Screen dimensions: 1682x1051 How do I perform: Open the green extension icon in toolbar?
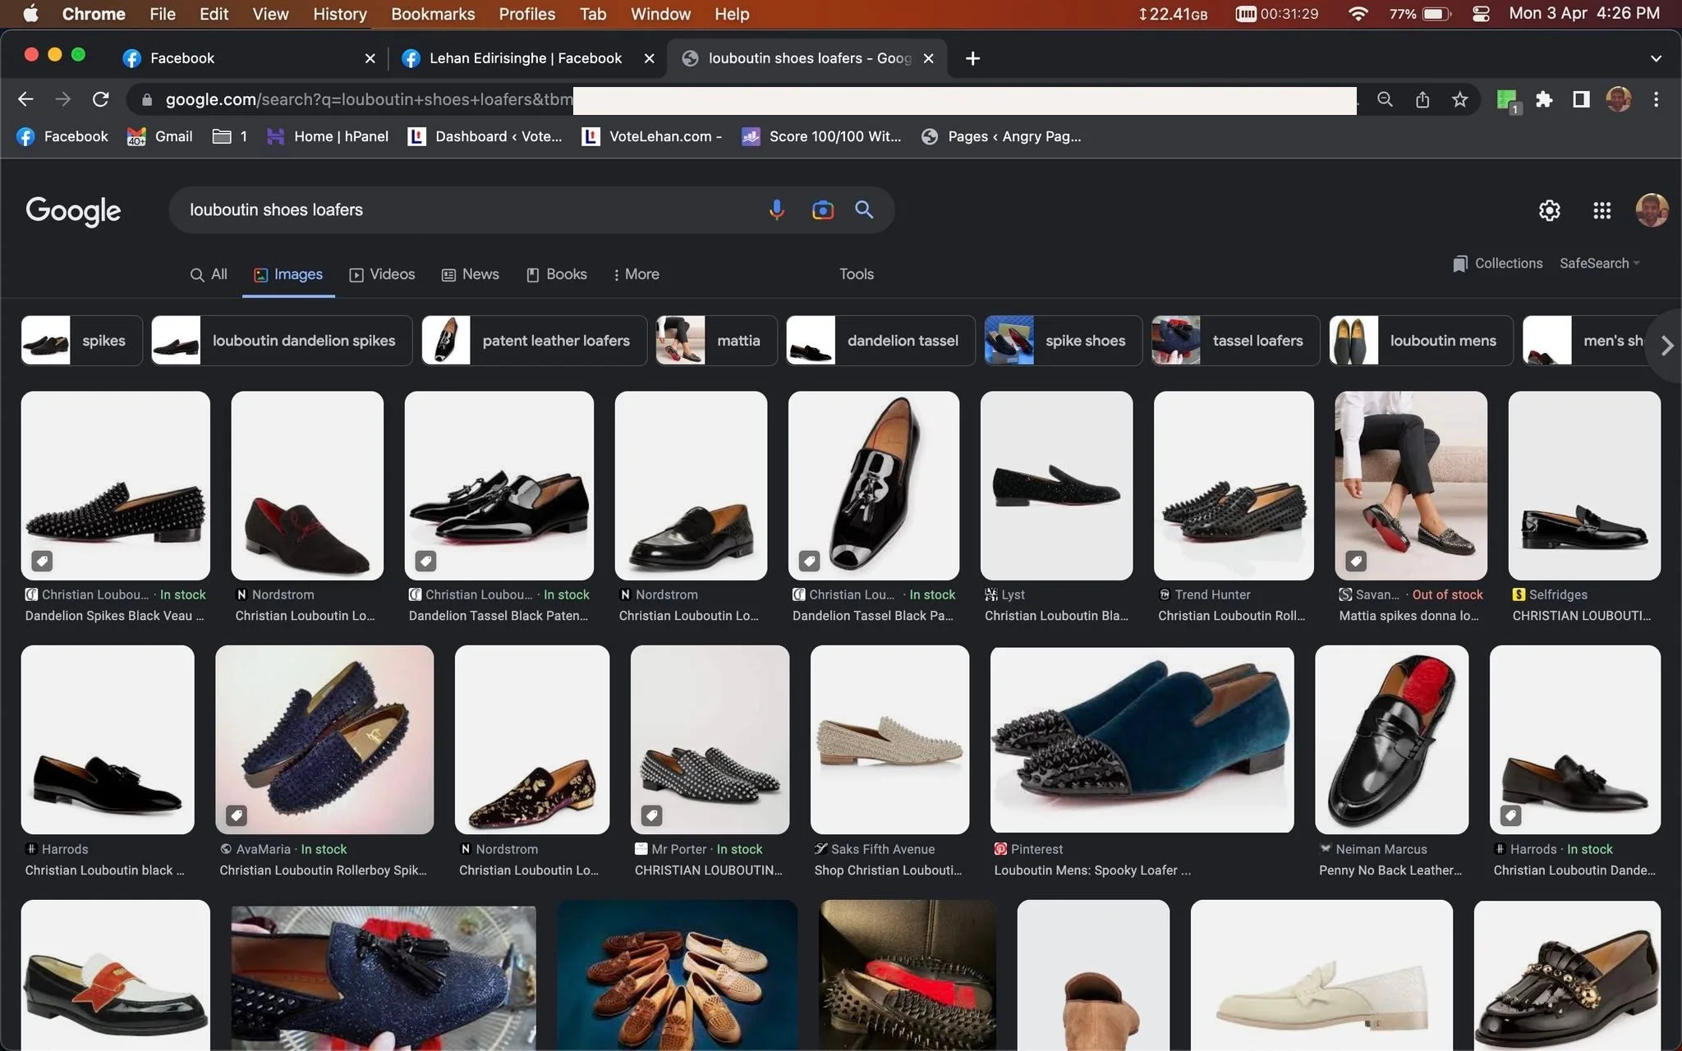(1507, 101)
